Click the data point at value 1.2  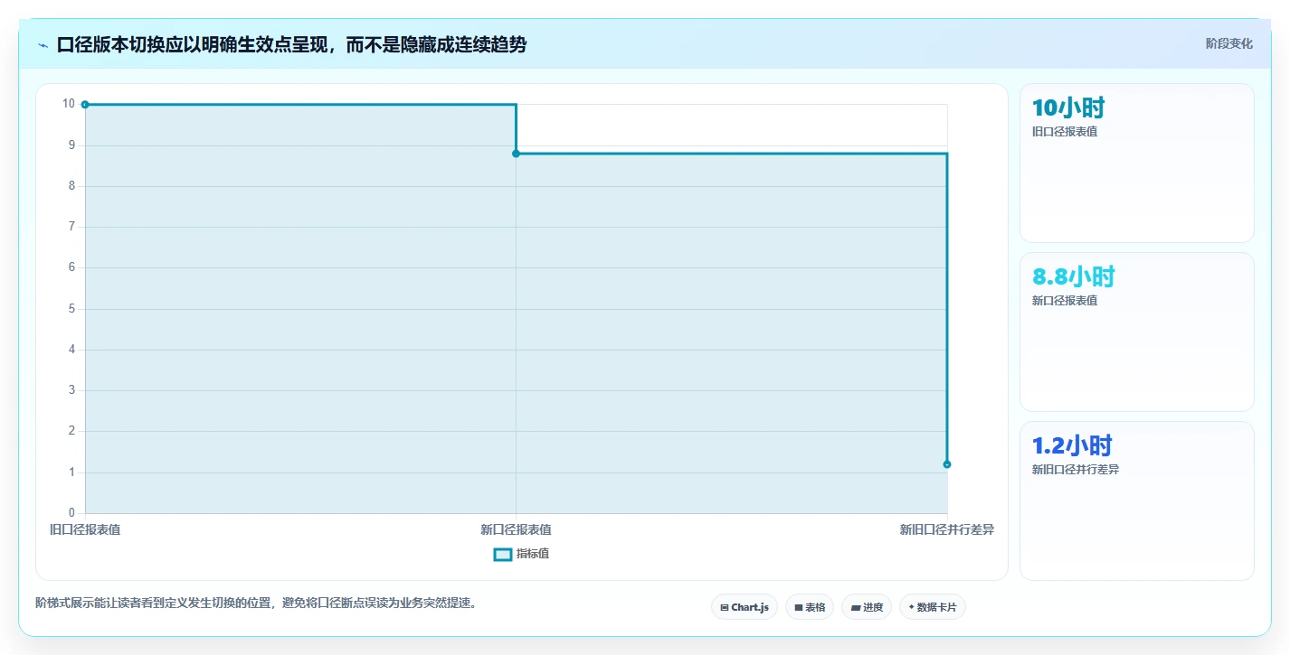coord(947,464)
